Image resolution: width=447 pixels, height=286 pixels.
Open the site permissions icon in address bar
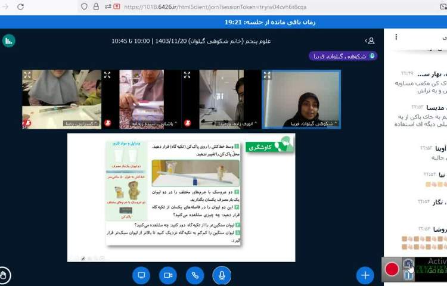point(108,7)
